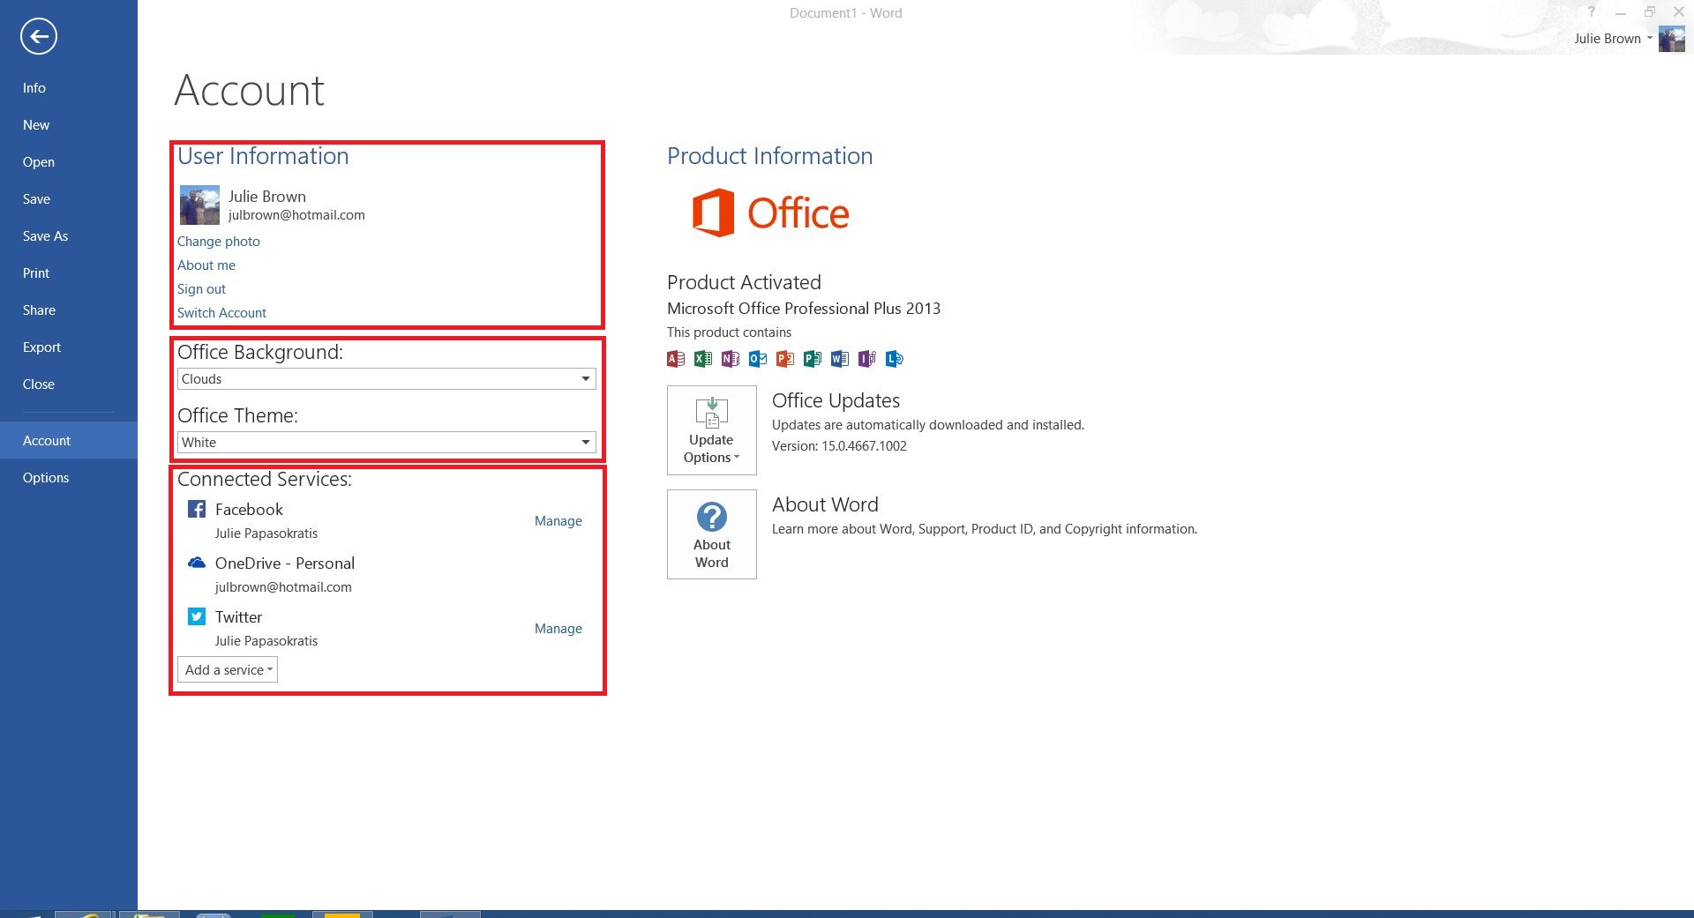Screen dimensions: 1694x918
Task: Click the Word product icon in product list
Action: coord(838,359)
